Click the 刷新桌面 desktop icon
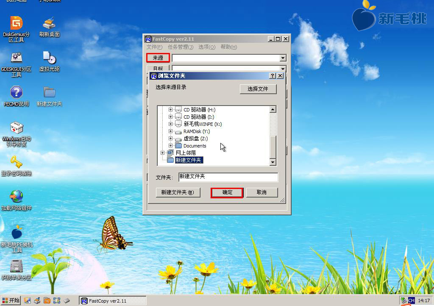Screen dimensions: 434x306 49,27
